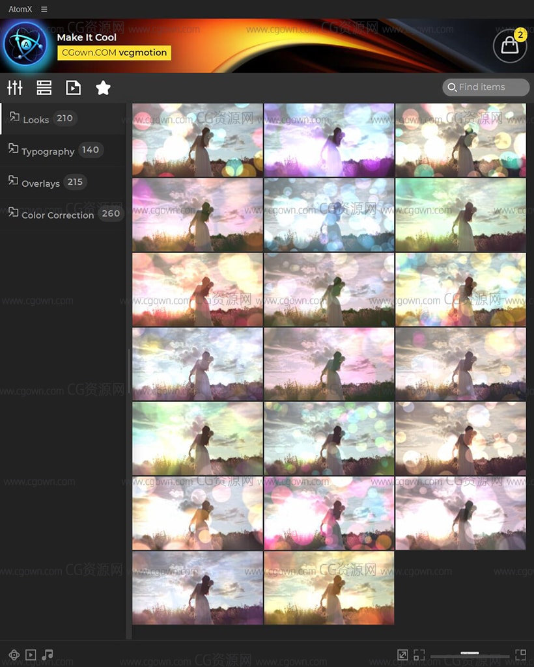Click the crosshair target icon in bottom bar
Image resolution: width=534 pixels, height=667 pixels.
pyautogui.click(x=14, y=655)
